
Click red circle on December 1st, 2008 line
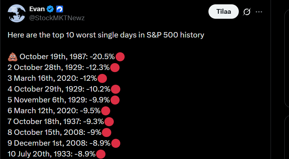pyautogui.click(x=116, y=143)
